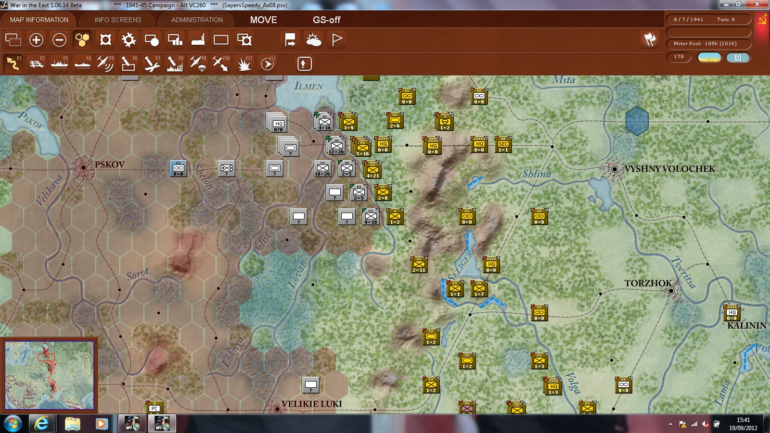Click the rectangle with cog overlay icon
770x433 pixels.
click(x=244, y=39)
